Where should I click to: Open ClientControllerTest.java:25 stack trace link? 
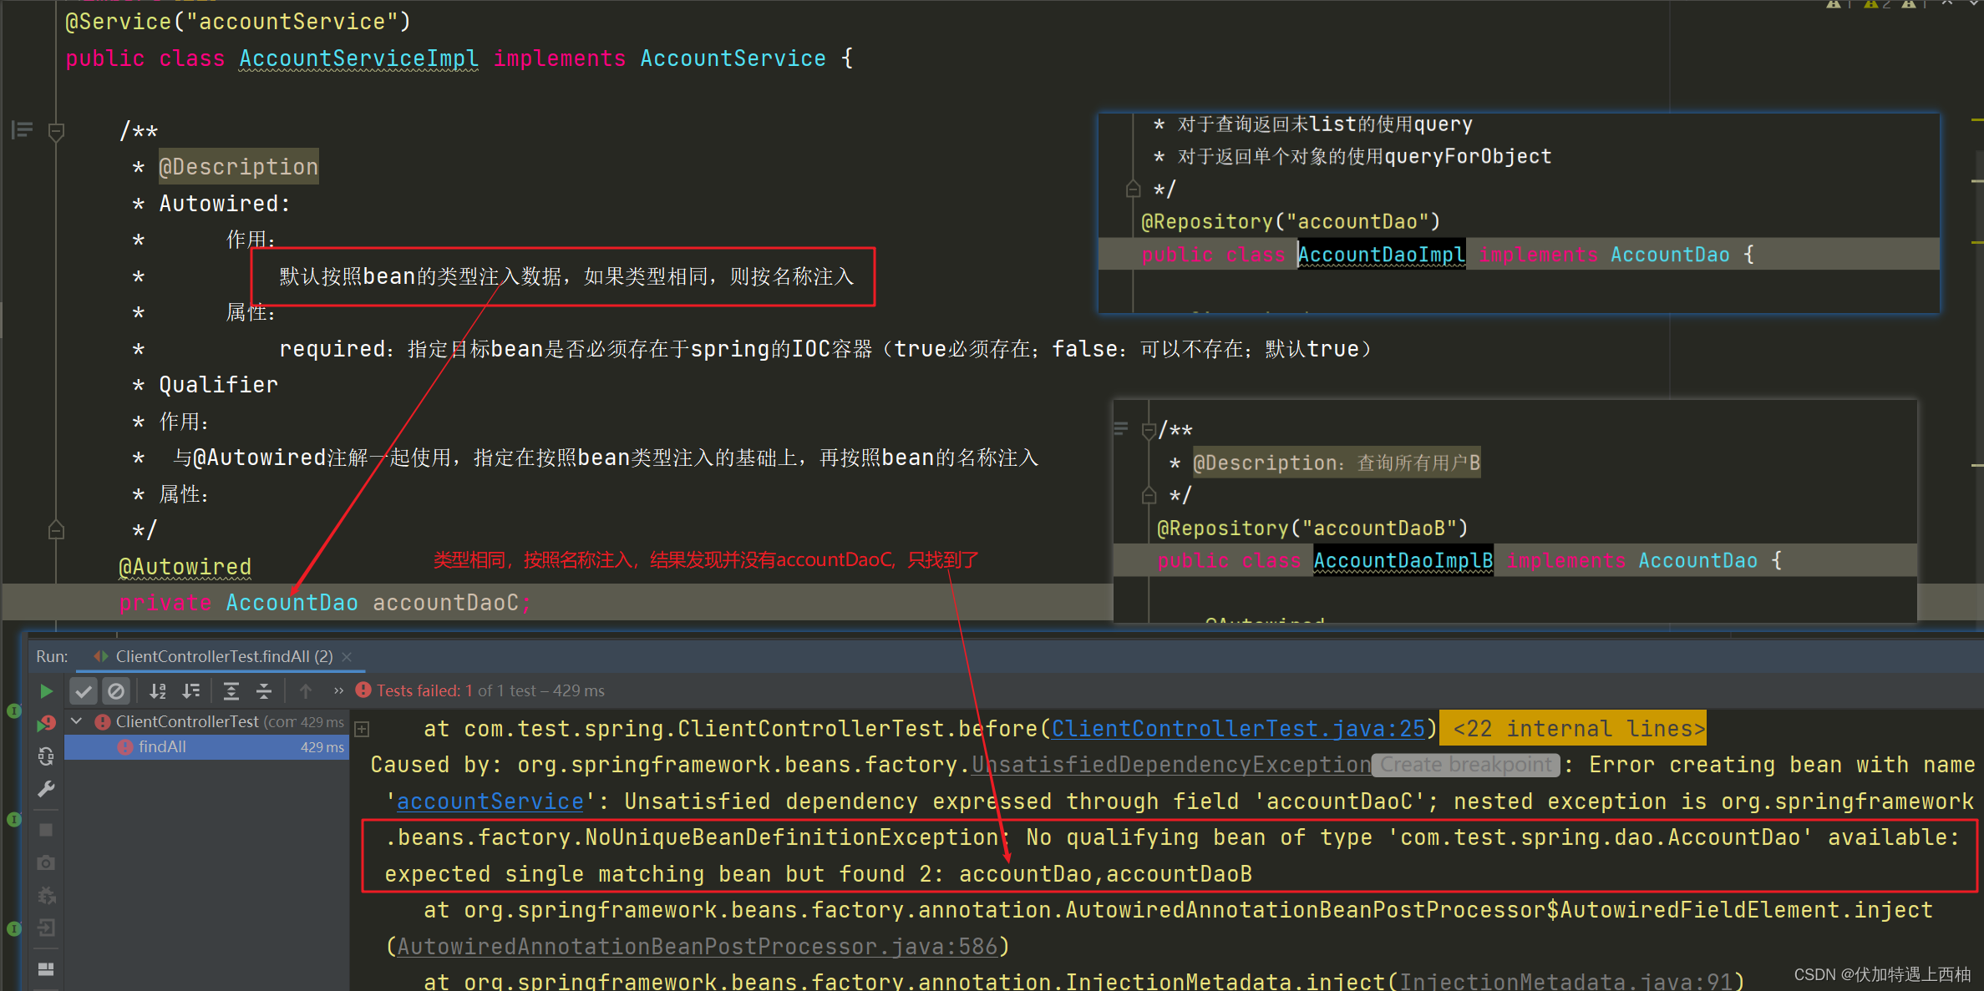click(x=1238, y=729)
